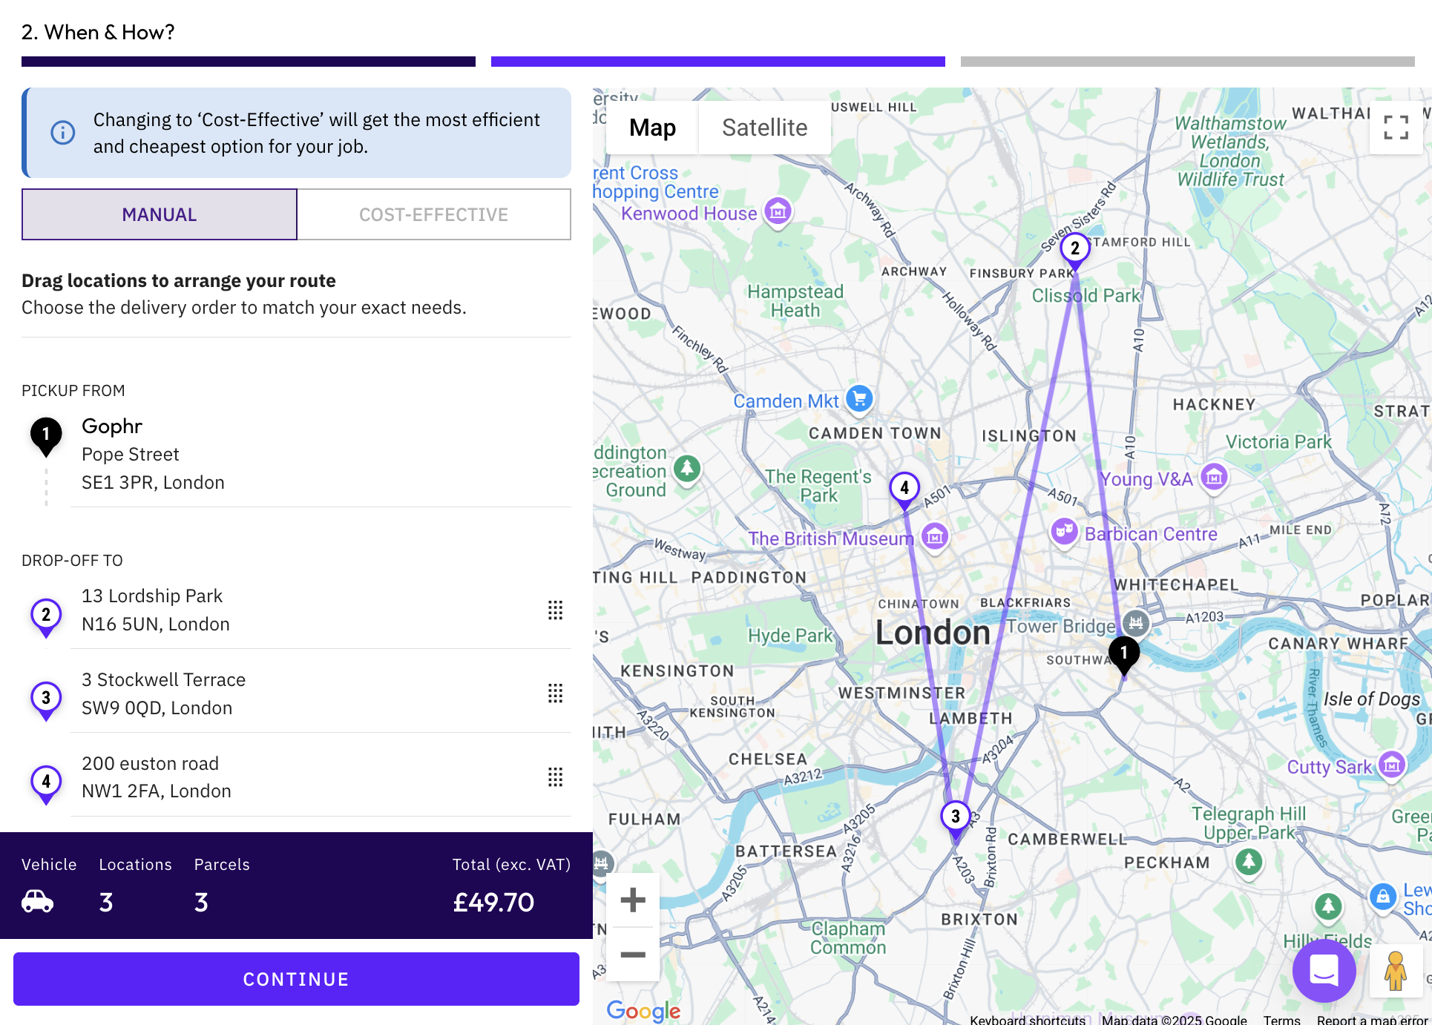Switch map to Map view
The height and width of the screenshot is (1025, 1432).
(652, 128)
